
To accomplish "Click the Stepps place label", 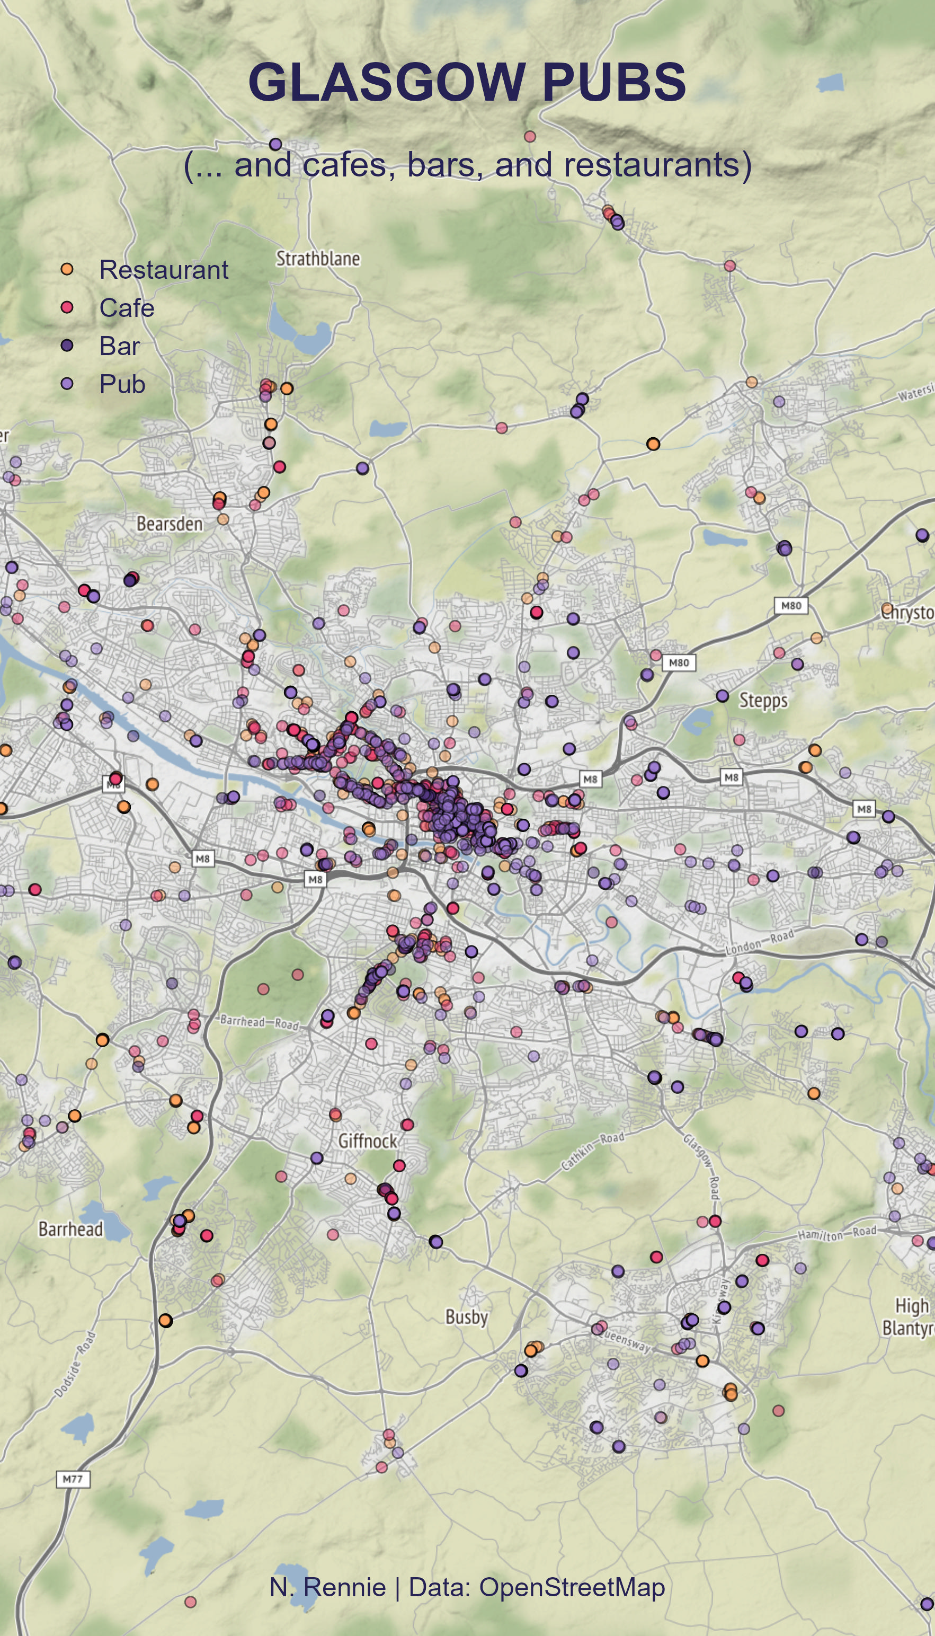I will coord(763,700).
